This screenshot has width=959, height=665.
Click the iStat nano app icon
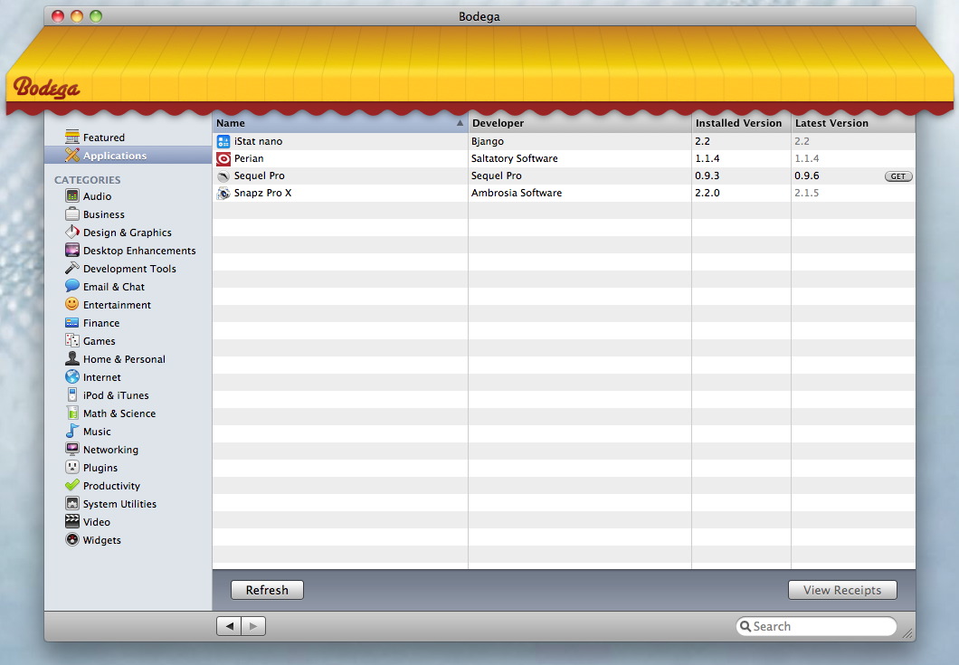coord(223,141)
